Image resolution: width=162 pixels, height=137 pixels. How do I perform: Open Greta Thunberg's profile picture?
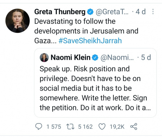[x=17, y=21]
